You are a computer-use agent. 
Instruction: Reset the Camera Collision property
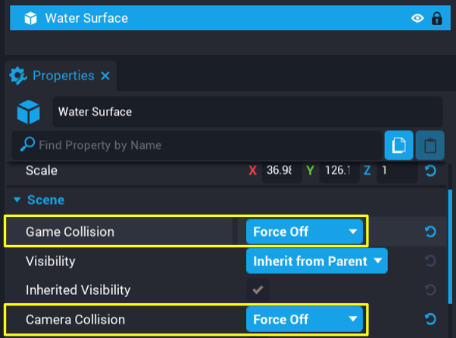(430, 319)
